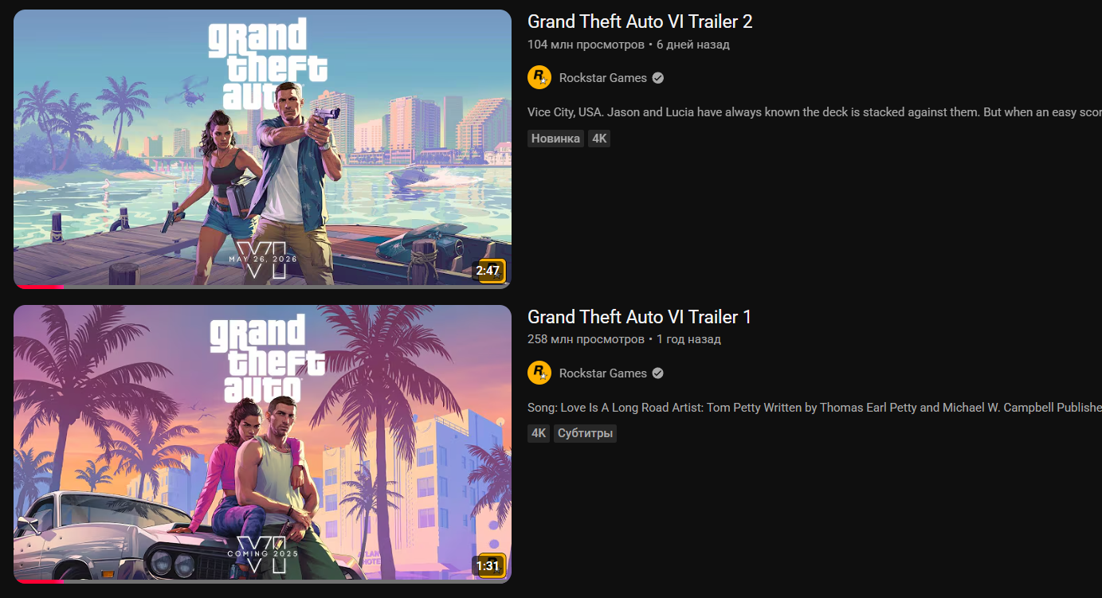1102x598 pixels.
Task: Play the Trailer 2 dock scene thumbnail
Action: (x=262, y=149)
